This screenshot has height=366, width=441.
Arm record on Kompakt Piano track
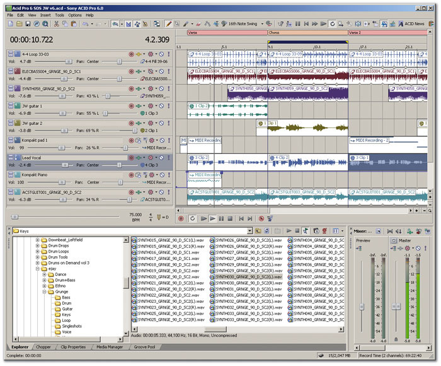(x=131, y=175)
